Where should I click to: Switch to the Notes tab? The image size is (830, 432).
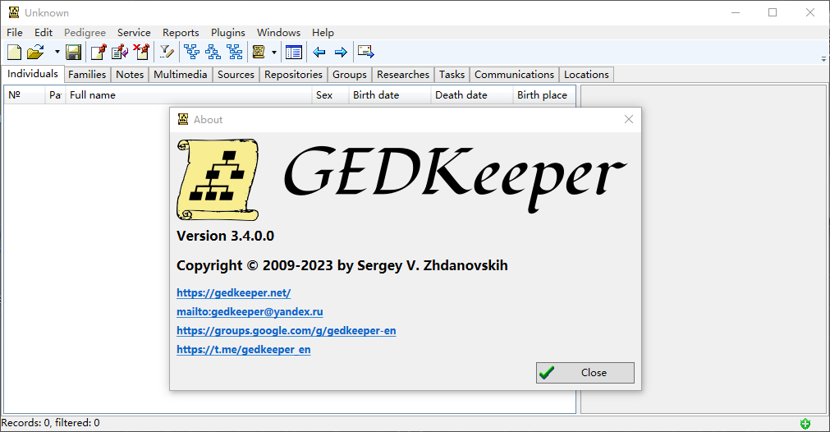pos(130,75)
